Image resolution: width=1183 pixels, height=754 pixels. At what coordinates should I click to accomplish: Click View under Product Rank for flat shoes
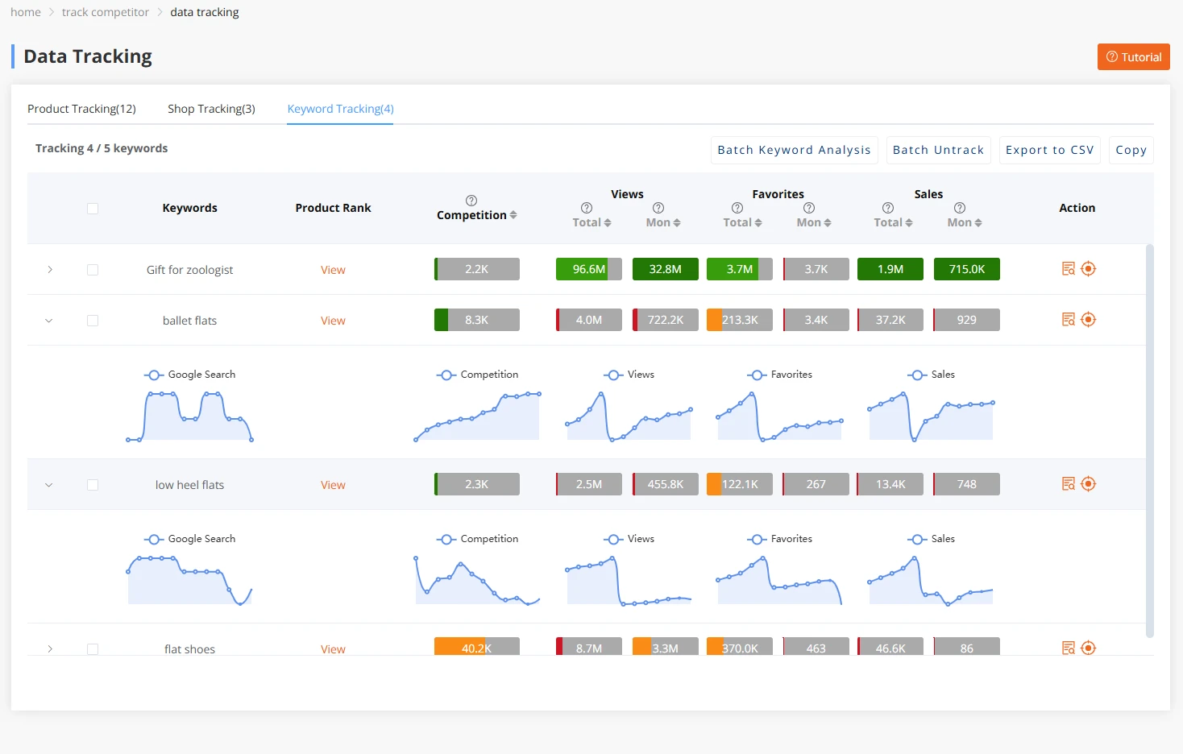(x=333, y=648)
